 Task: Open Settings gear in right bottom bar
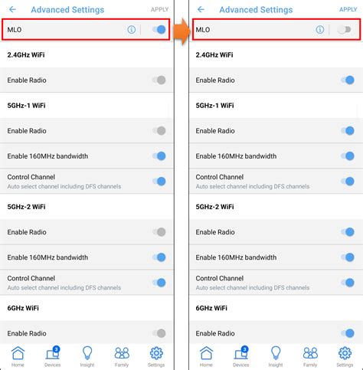coord(345,353)
